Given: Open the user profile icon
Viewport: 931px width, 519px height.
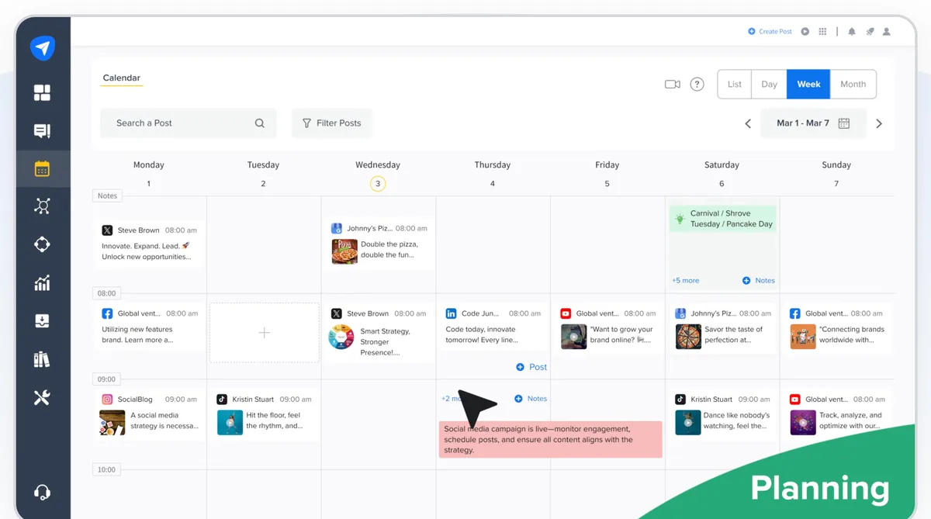Looking at the screenshot, I should (887, 32).
